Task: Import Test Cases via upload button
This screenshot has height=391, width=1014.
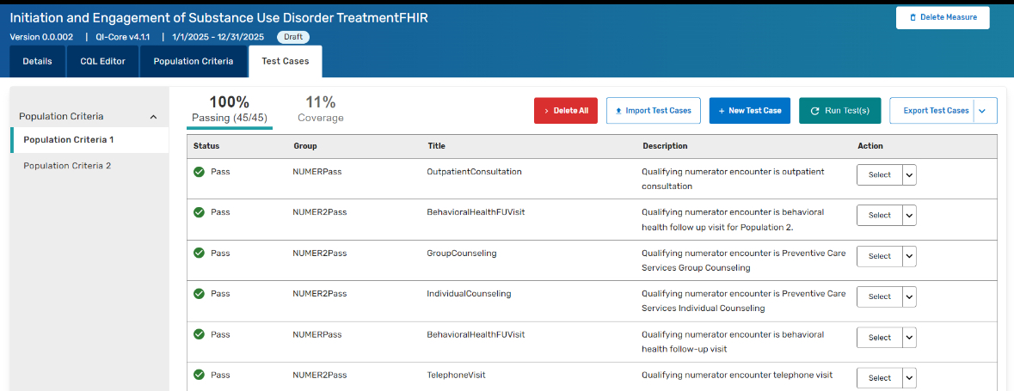Action: [653, 111]
